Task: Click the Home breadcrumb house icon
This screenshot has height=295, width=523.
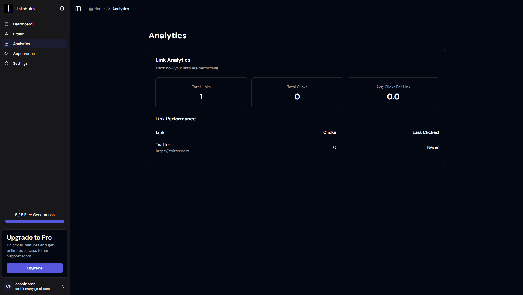Action: pos(91,8)
